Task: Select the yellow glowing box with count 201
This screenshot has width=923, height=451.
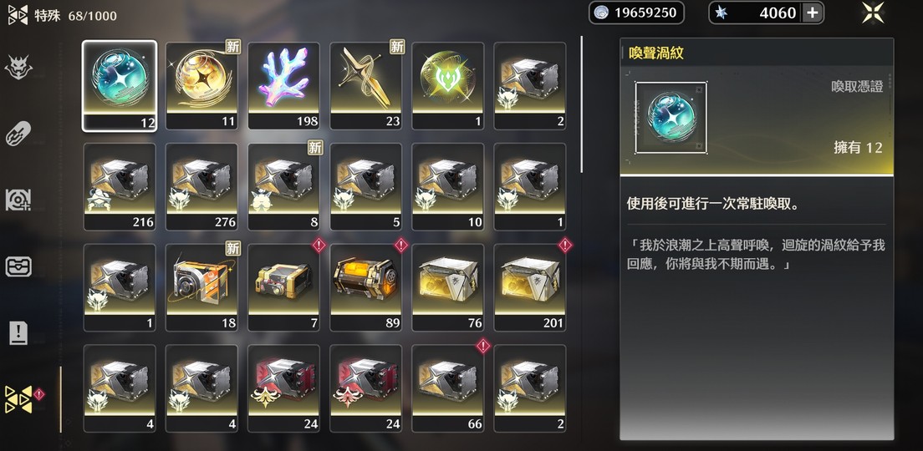Action: tap(530, 287)
